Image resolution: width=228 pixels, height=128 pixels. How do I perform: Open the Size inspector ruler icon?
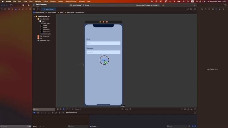click(220, 9)
